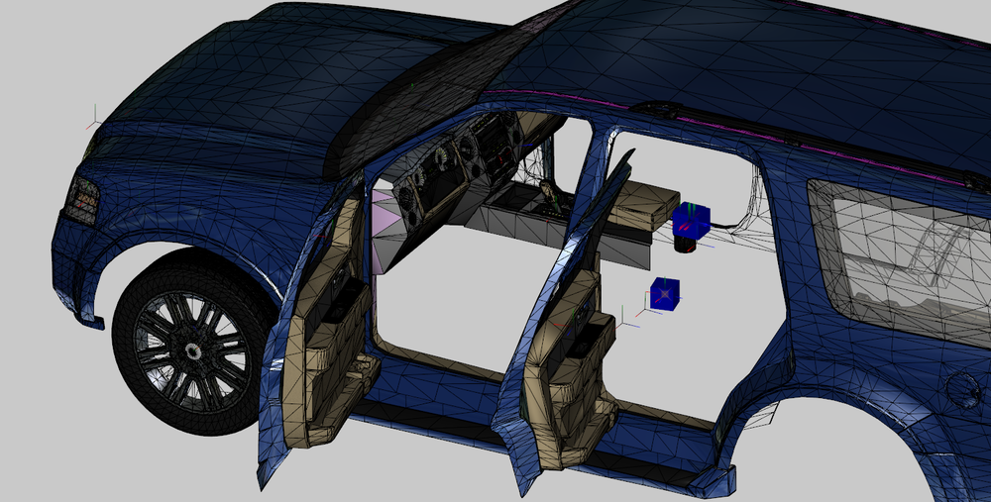This screenshot has height=502, width=991.
Task: Select the car's front headlight
Action: click(x=82, y=200)
